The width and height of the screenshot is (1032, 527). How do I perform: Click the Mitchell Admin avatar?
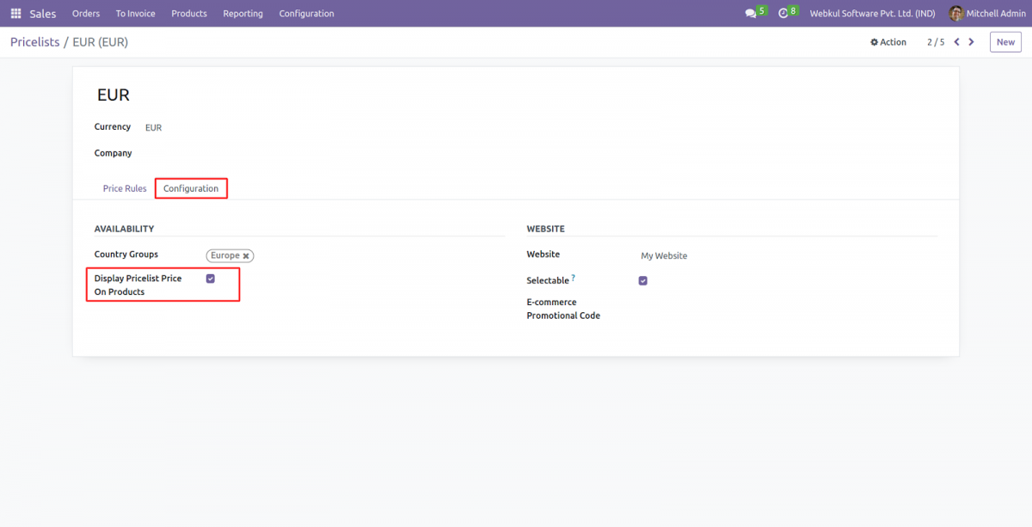pos(955,13)
